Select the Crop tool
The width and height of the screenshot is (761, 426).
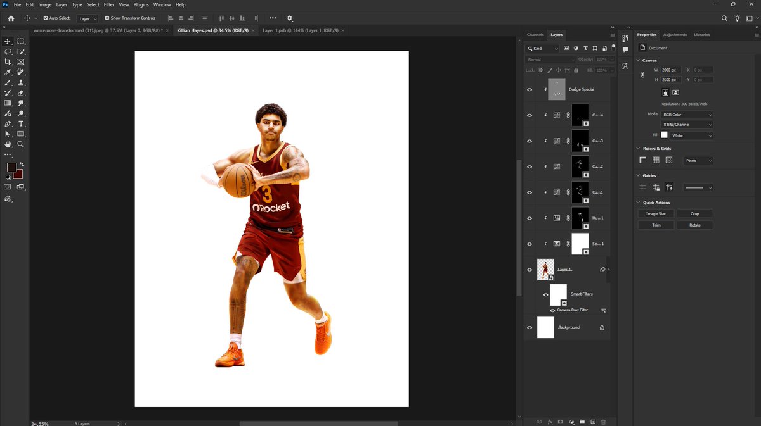point(8,61)
